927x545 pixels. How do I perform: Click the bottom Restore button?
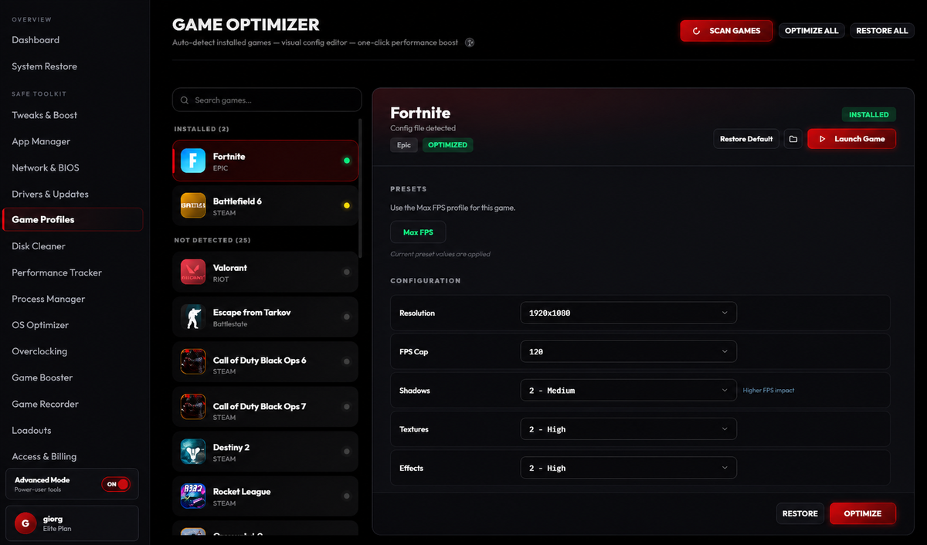point(800,513)
